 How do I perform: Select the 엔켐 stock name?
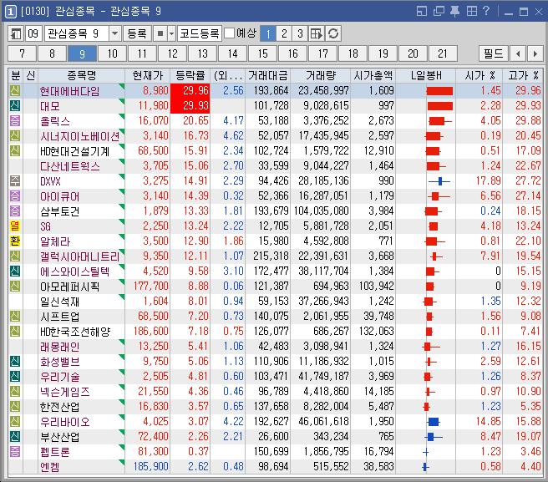(49, 467)
